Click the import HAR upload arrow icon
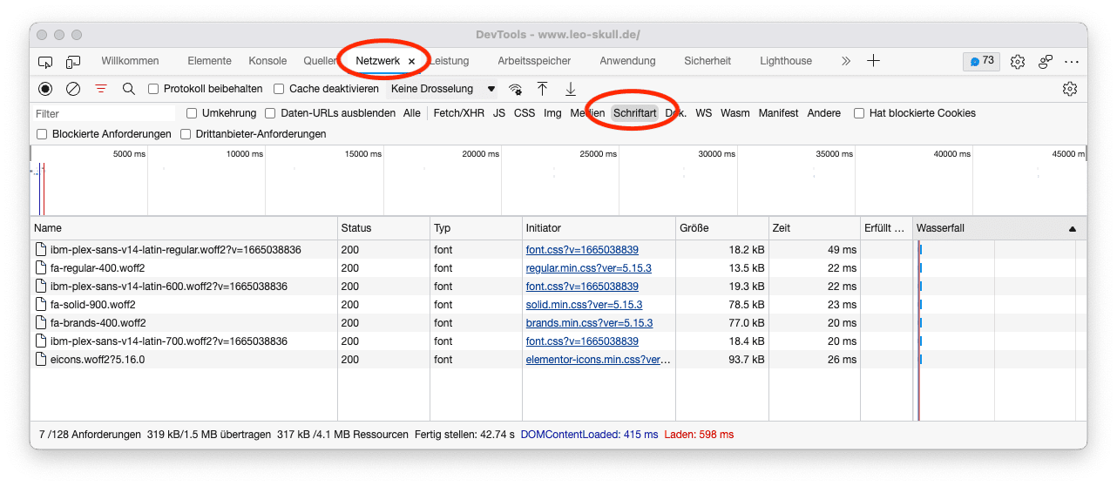 (542, 89)
